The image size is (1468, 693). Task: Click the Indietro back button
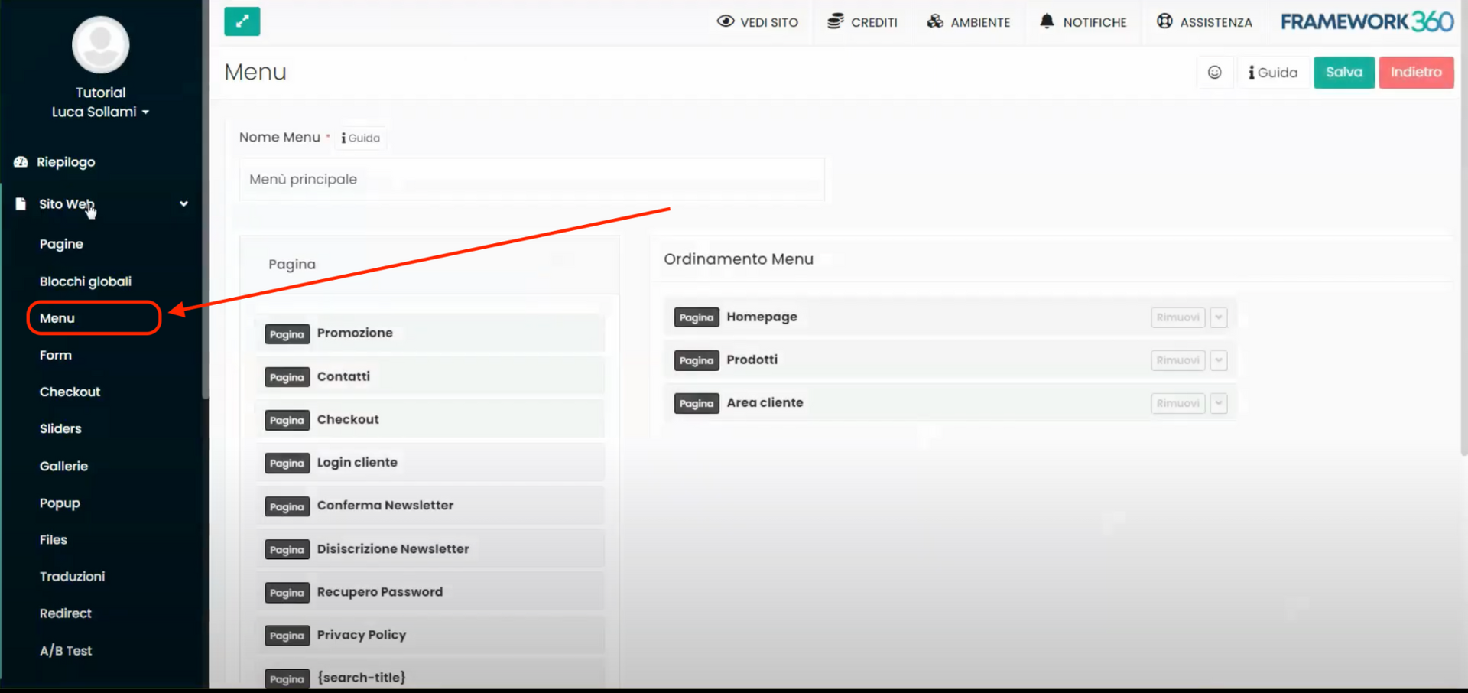coord(1416,72)
